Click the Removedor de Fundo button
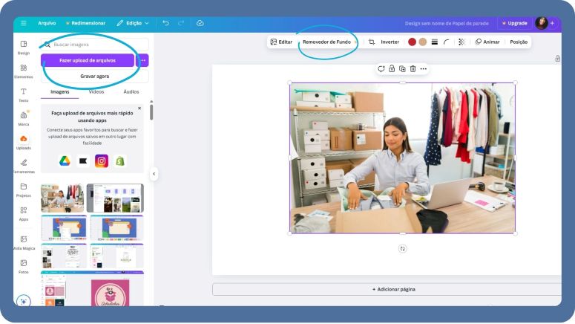The image size is (575, 324). [326, 42]
